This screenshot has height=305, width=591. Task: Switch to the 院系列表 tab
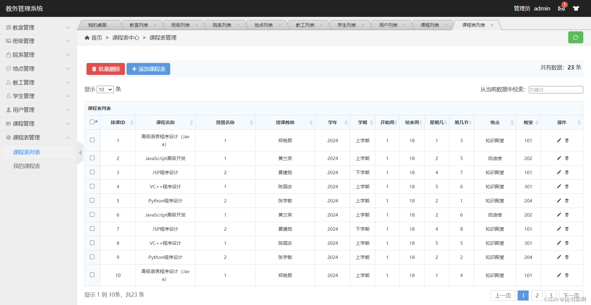[x=222, y=25]
